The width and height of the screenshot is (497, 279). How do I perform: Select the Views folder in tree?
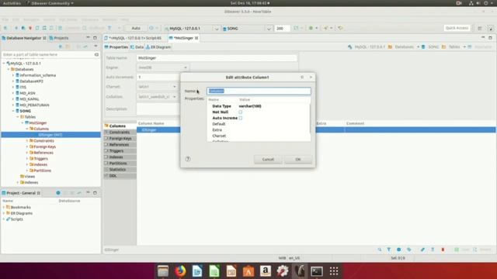tap(27, 177)
